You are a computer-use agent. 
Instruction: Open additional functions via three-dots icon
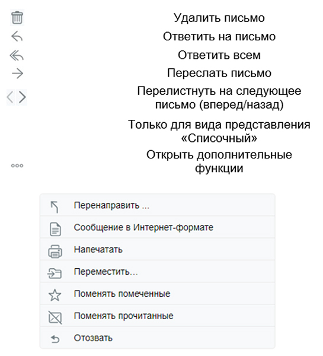tap(17, 166)
